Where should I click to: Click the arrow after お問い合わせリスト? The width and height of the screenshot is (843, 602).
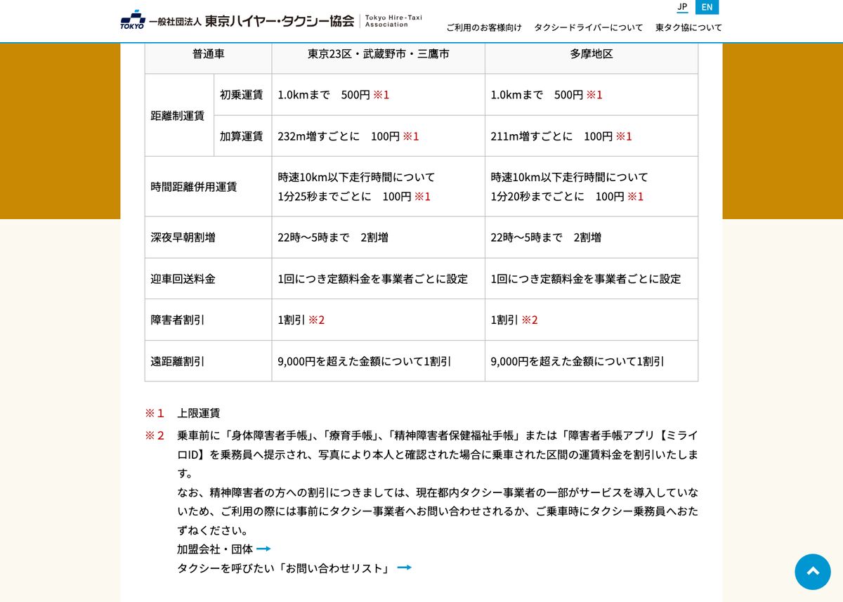(404, 568)
